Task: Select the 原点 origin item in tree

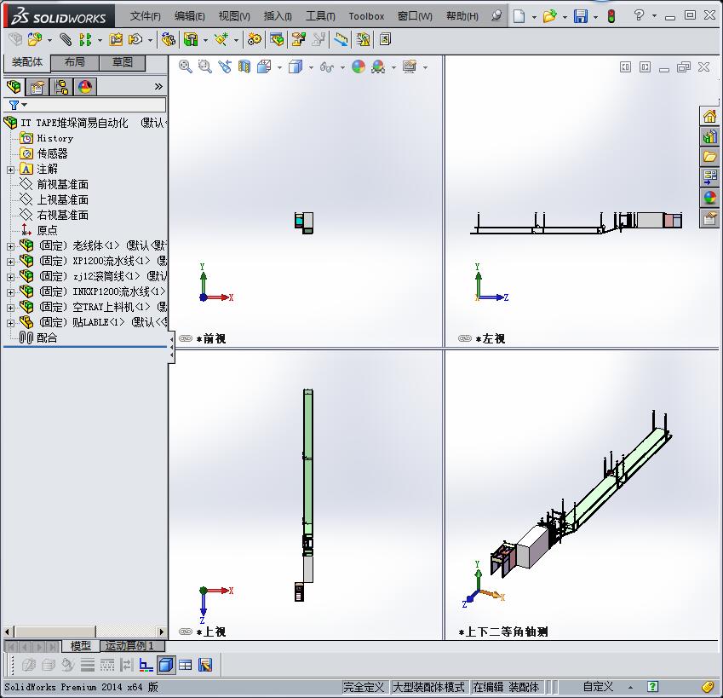Action: [x=38, y=230]
